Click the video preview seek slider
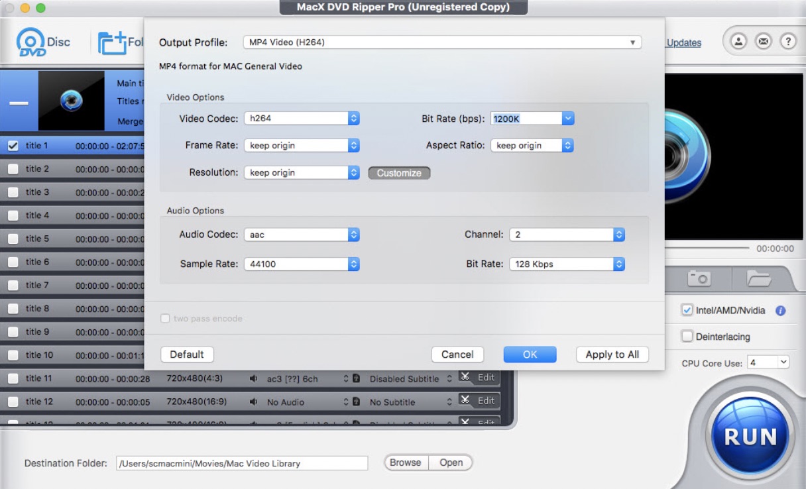This screenshot has height=489, width=806. pos(707,248)
